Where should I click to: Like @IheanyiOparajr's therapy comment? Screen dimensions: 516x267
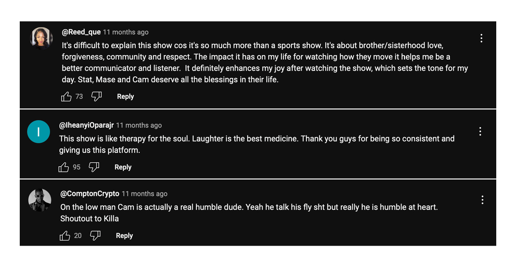tap(64, 167)
